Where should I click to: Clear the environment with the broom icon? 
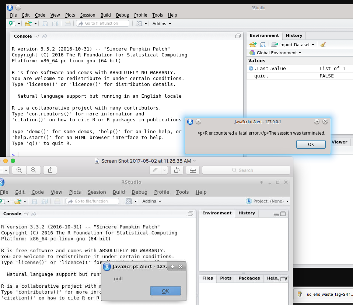click(323, 44)
